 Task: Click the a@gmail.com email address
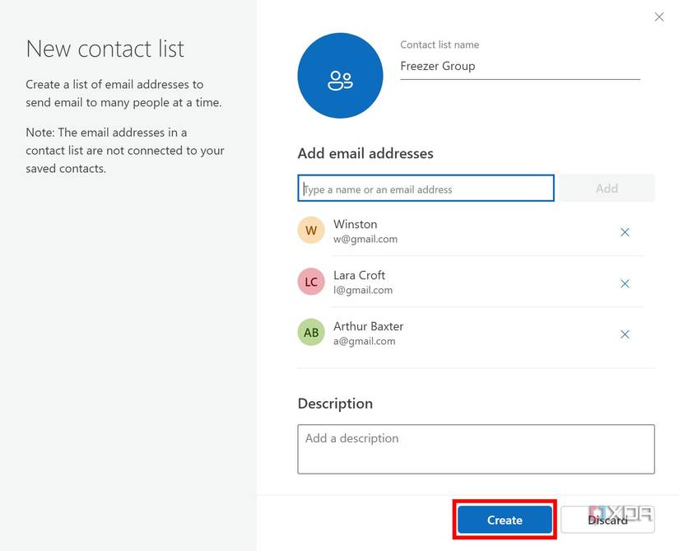point(364,341)
